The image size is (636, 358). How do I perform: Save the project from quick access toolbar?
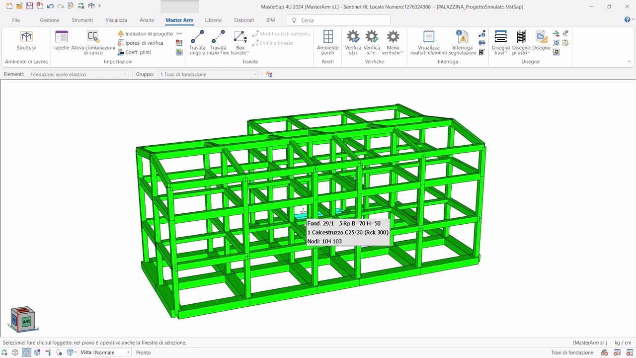click(x=30, y=6)
